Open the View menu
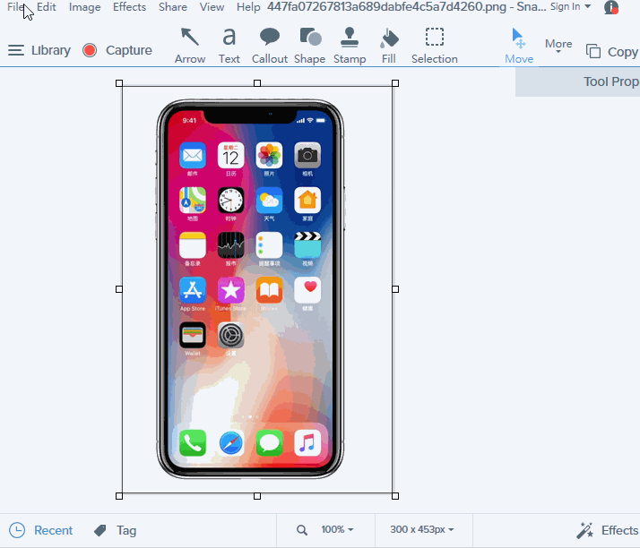The width and height of the screenshot is (640, 548). tap(212, 7)
